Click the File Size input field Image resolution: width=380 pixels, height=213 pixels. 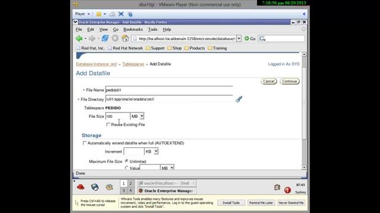[118, 117]
